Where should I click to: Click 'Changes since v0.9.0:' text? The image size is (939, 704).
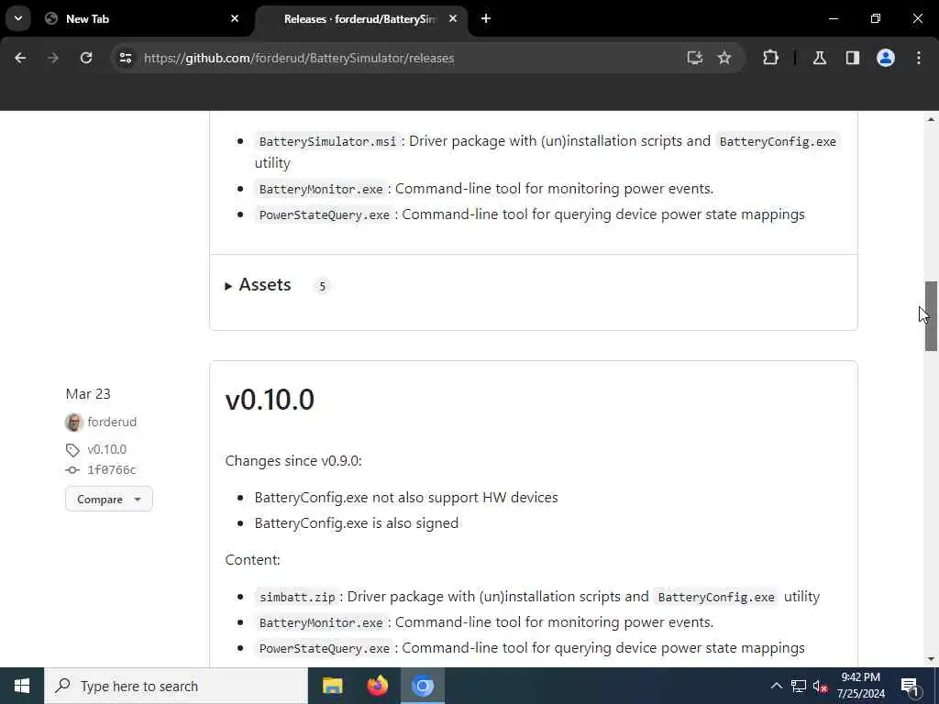293,461
